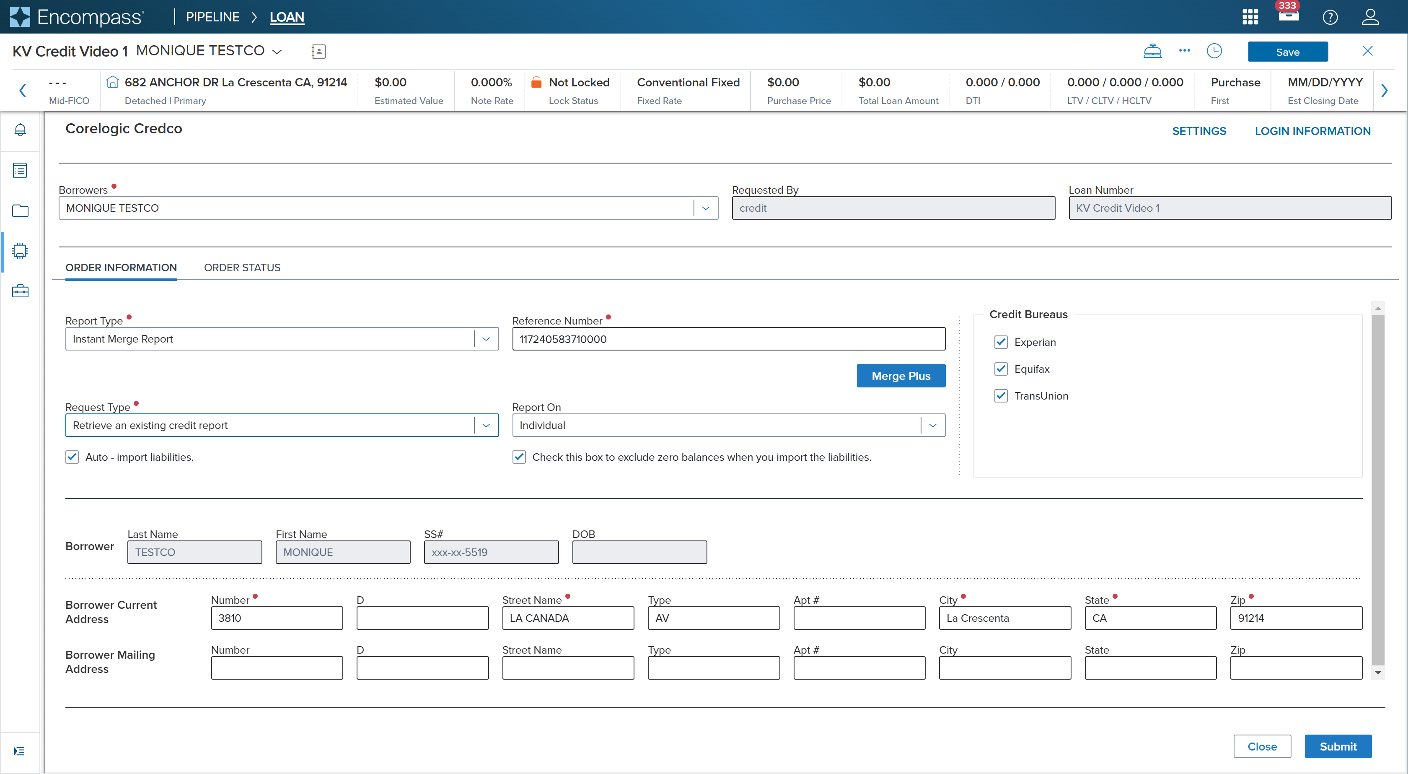
Task: Click the mailing address City field
Action: tap(1004, 668)
